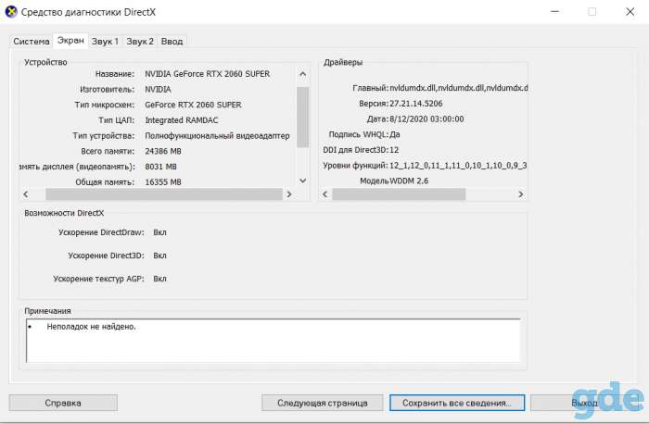This screenshot has height=424, width=649.
Task: Click left arrow of Устройство horizontal scrollbar
Action: pos(26,193)
